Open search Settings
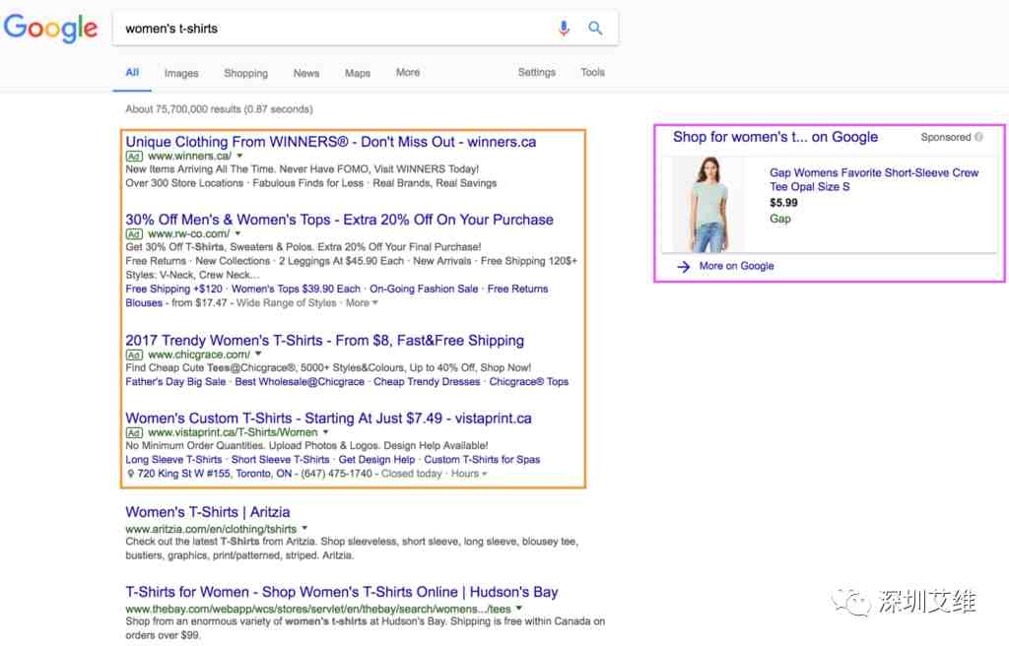 537,73
